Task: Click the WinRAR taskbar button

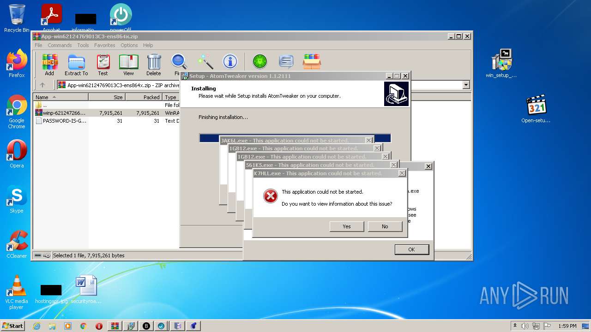Action: 115,326
